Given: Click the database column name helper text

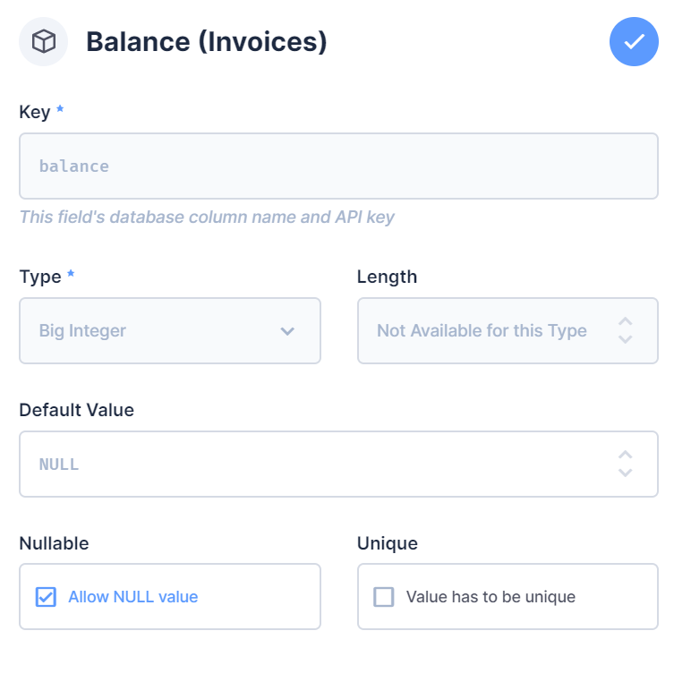Looking at the screenshot, I should (207, 217).
